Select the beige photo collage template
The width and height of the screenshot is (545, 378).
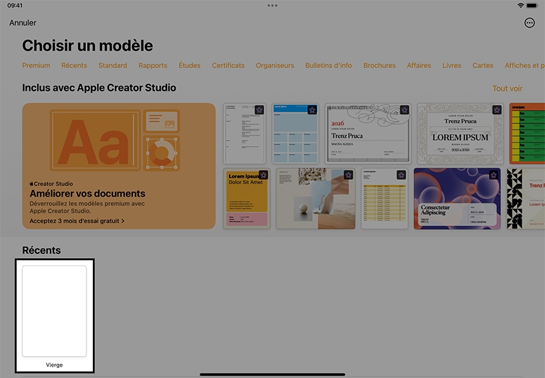(x=316, y=199)
